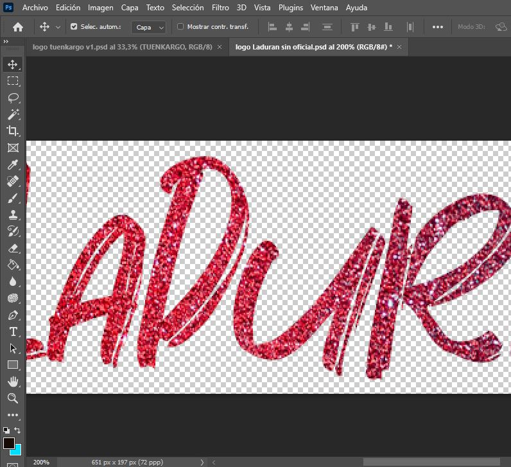This screenshot has height=467, width=511.
Task: Open the Texto menu
Action: point(155,8)
